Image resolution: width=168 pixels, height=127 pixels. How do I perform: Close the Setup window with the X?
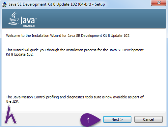click(158, 3)
